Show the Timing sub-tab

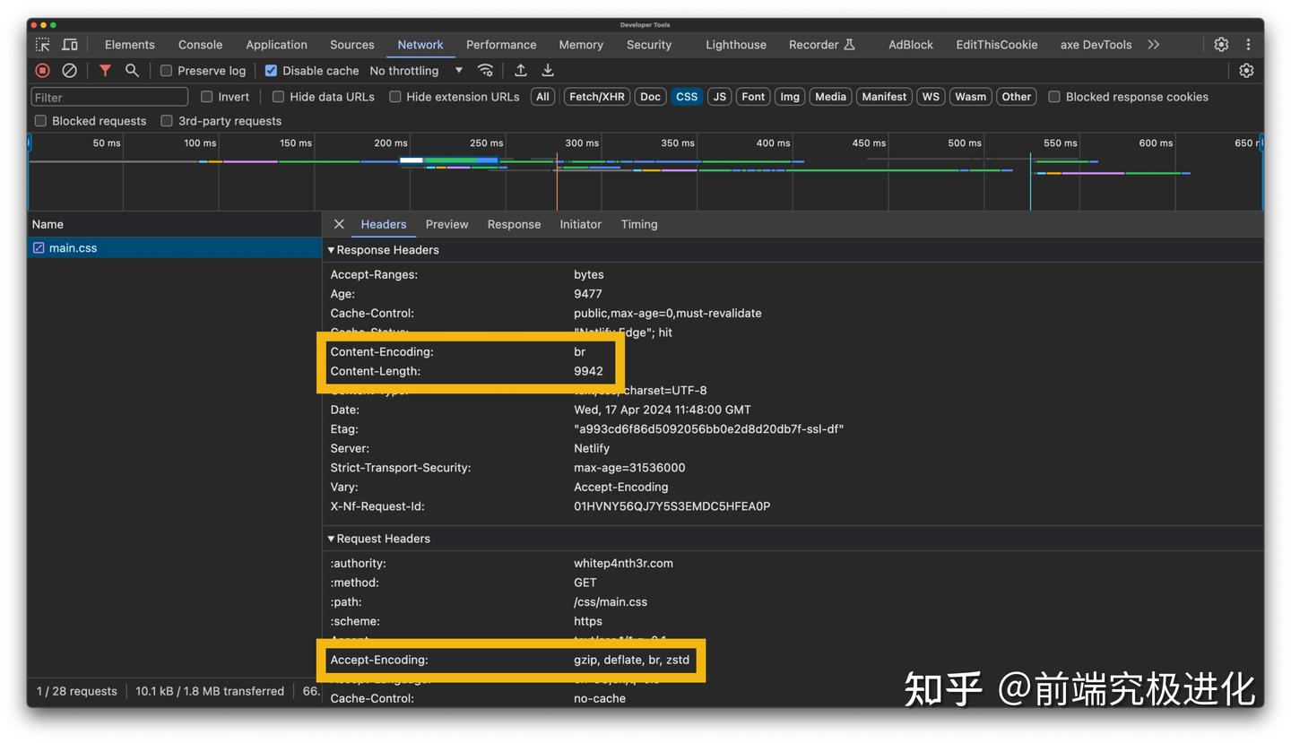[639, 224]
